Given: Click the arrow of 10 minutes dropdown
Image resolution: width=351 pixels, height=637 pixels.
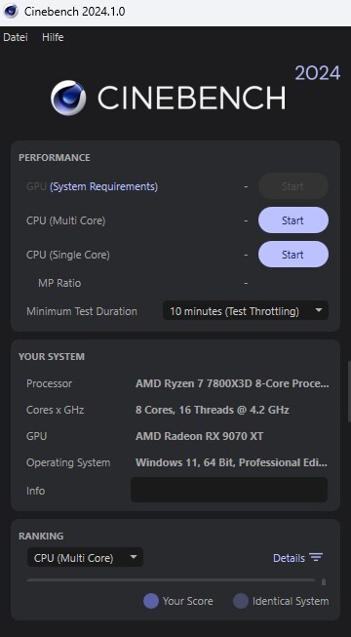Looking at the screenshot, I should (x=319, y=310).
